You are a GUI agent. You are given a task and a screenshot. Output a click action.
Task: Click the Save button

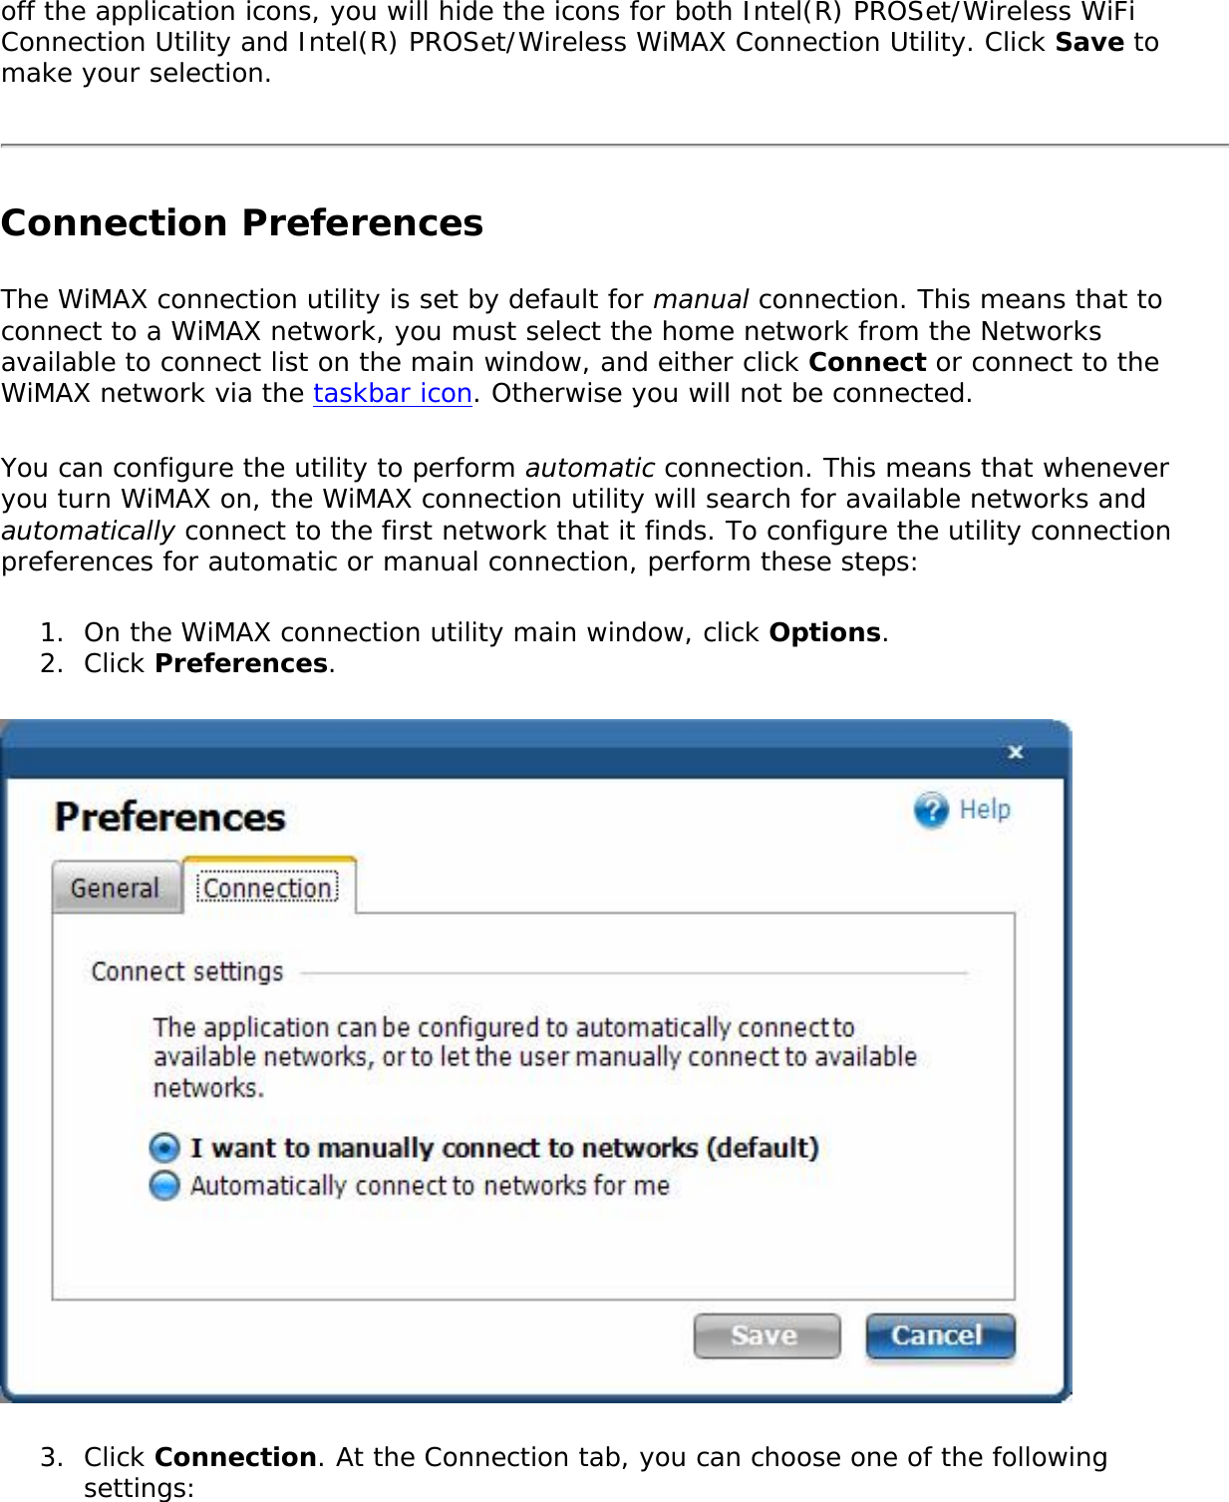pyautogui.click(x=766, y=1335)
